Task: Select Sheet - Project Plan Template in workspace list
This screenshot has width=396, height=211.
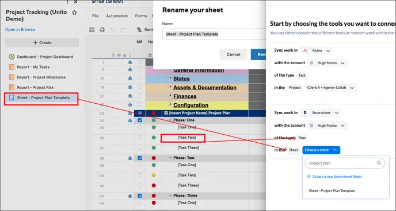Action: (x=41, y=98)
